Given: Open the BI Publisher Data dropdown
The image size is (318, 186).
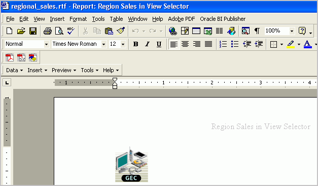Looking at the screenshot, I should (14, 70).
